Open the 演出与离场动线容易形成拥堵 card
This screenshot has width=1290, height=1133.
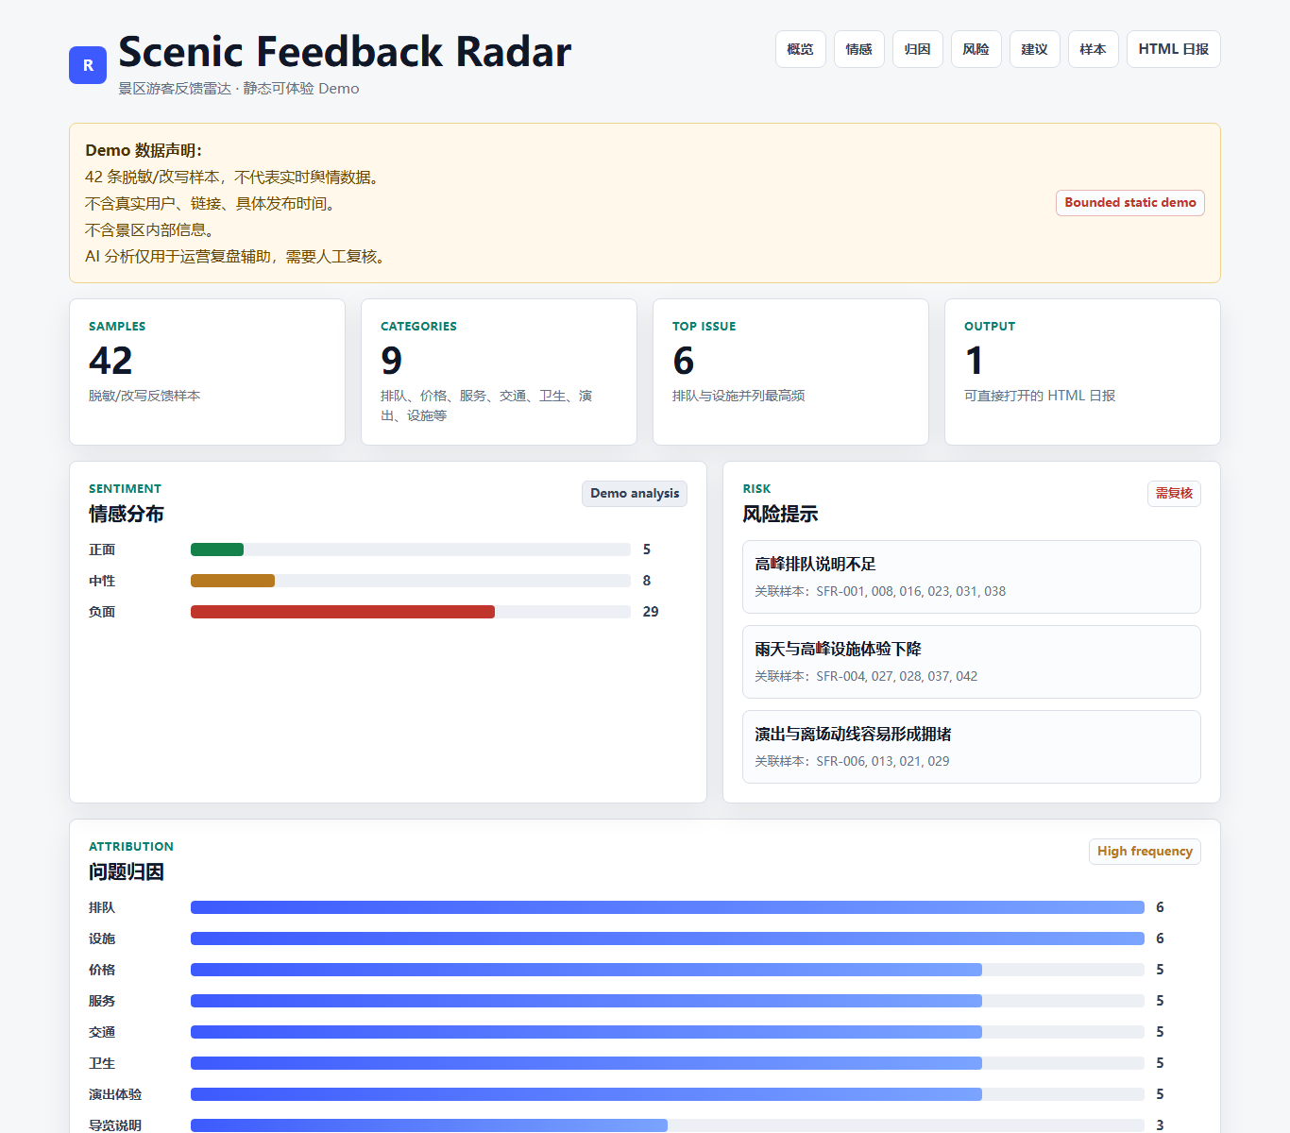click(x=972, y=747)
